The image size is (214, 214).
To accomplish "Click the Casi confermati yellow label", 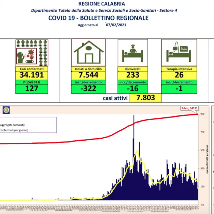I will [x=32, y=69].
